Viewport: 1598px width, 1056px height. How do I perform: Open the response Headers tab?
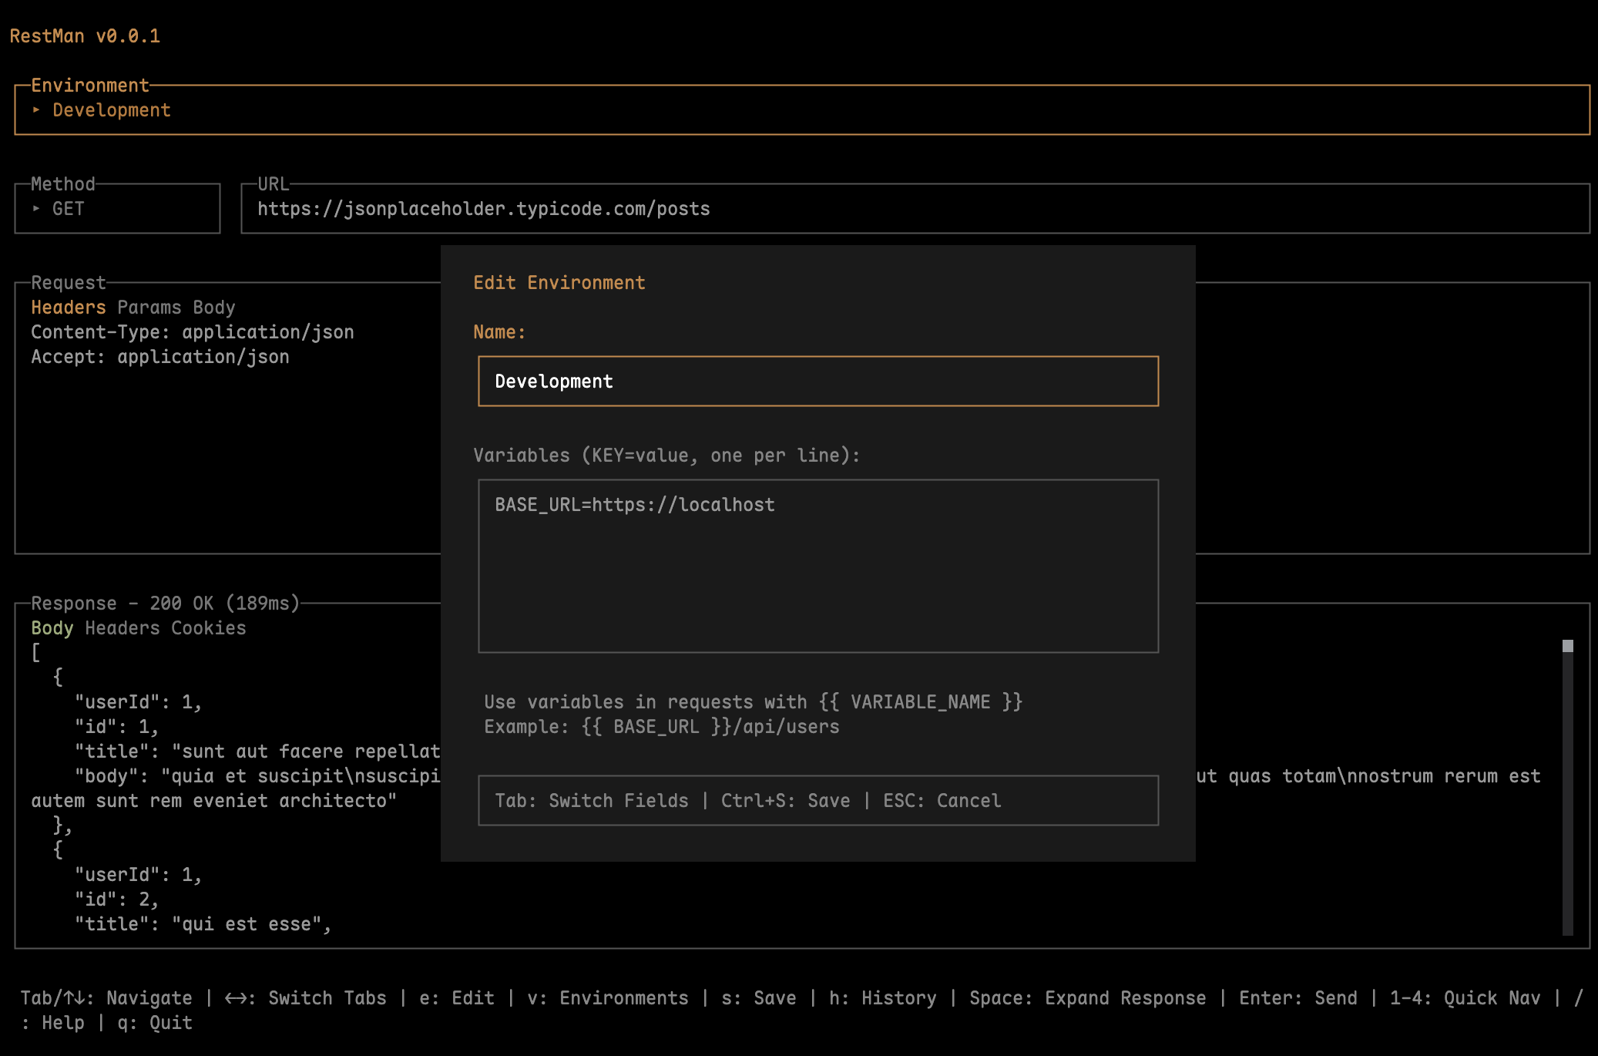tap(122, 628)
